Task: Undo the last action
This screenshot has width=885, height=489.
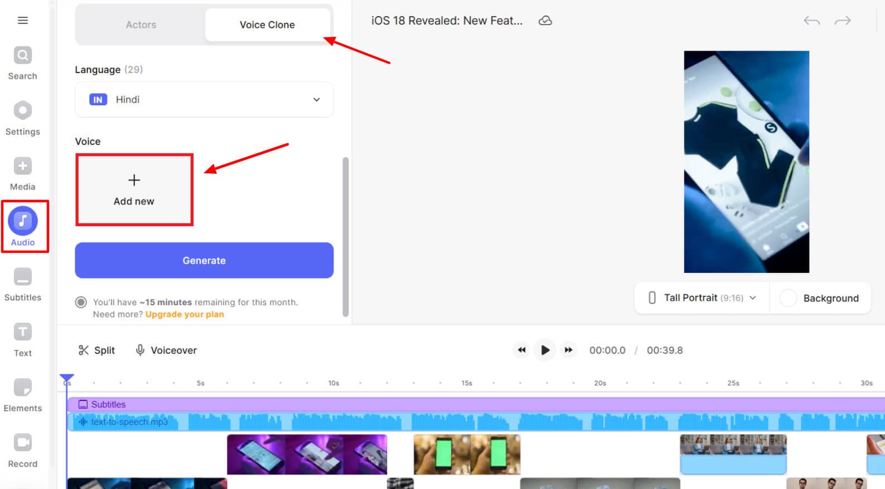Action: coord(812,21)
